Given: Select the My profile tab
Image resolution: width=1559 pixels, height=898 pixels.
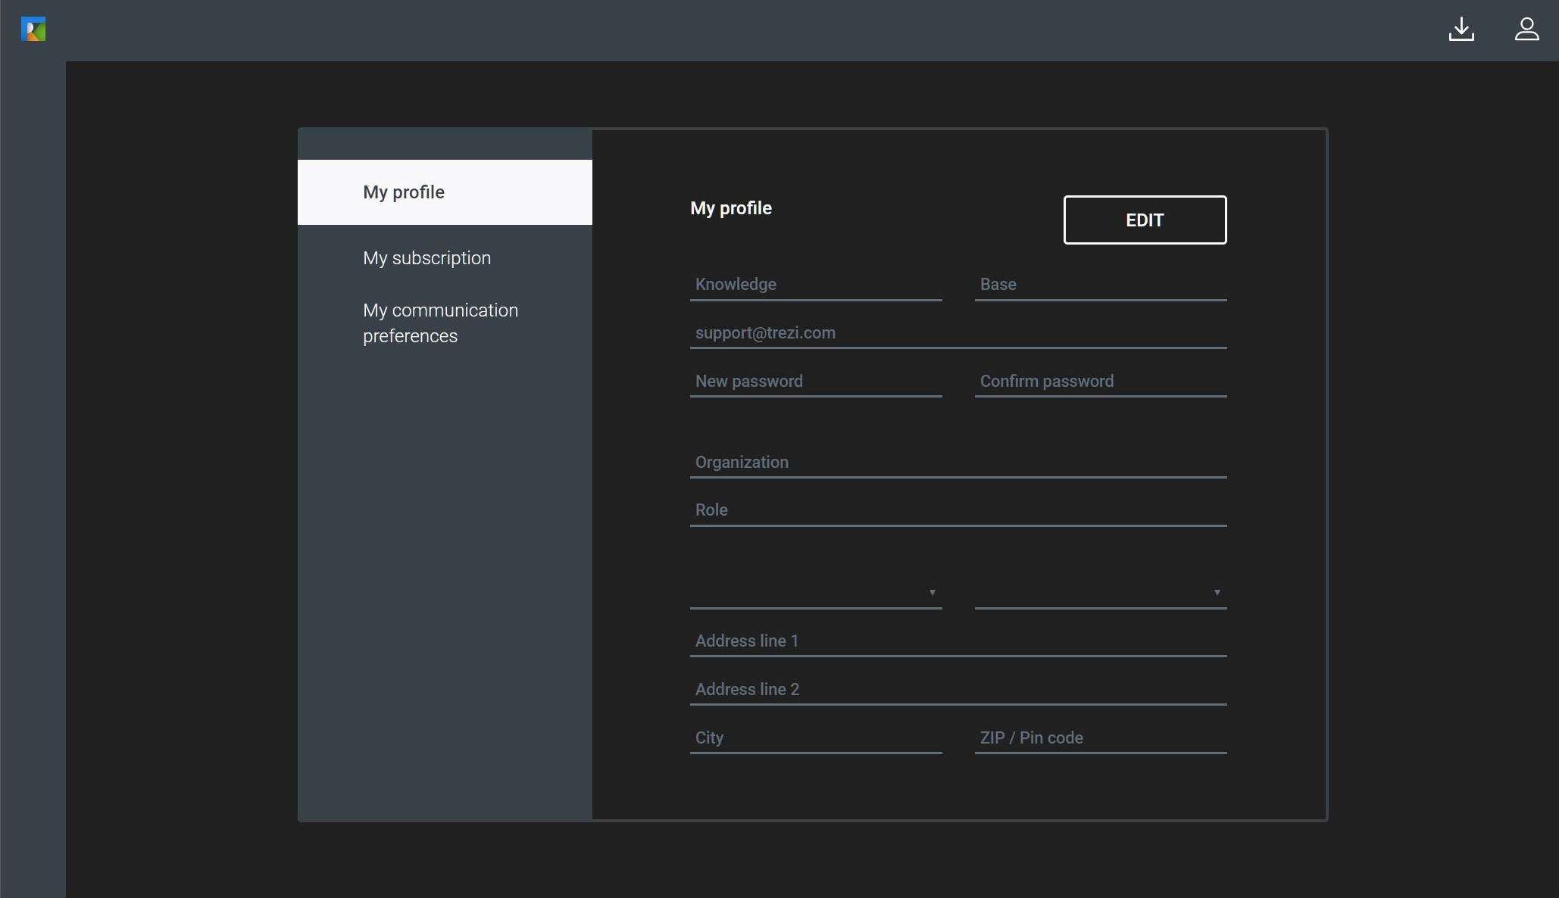Looking at the screenshot, I should point(445,192).
